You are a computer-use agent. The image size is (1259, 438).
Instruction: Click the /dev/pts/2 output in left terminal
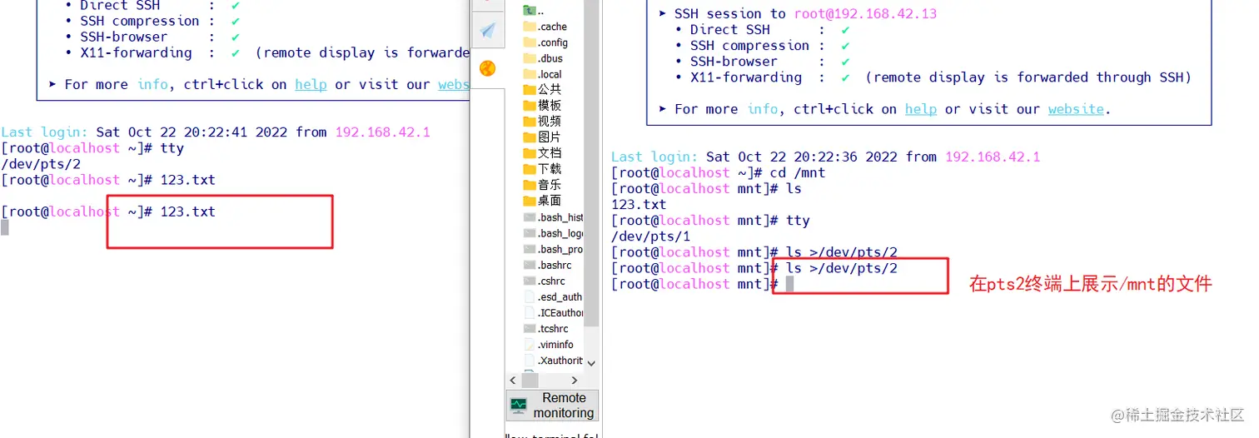[x=41, y=164]
